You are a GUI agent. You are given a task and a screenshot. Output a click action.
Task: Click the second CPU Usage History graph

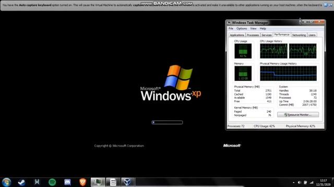click(303, 51)
